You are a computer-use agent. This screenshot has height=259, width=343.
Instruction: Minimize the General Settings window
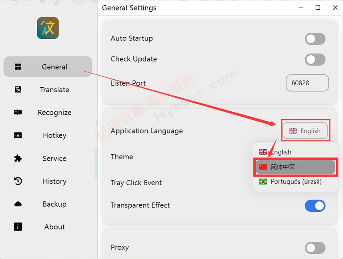tap(301, 8)
